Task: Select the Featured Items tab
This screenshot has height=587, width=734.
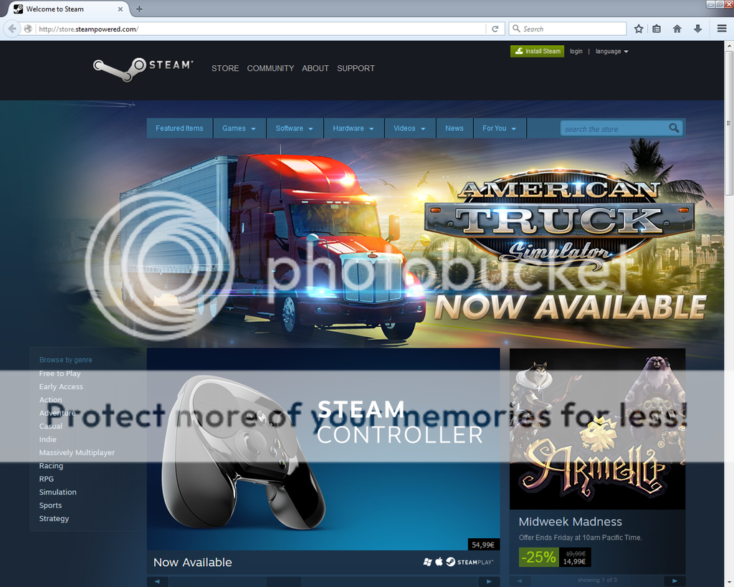Action: point(179,128)
